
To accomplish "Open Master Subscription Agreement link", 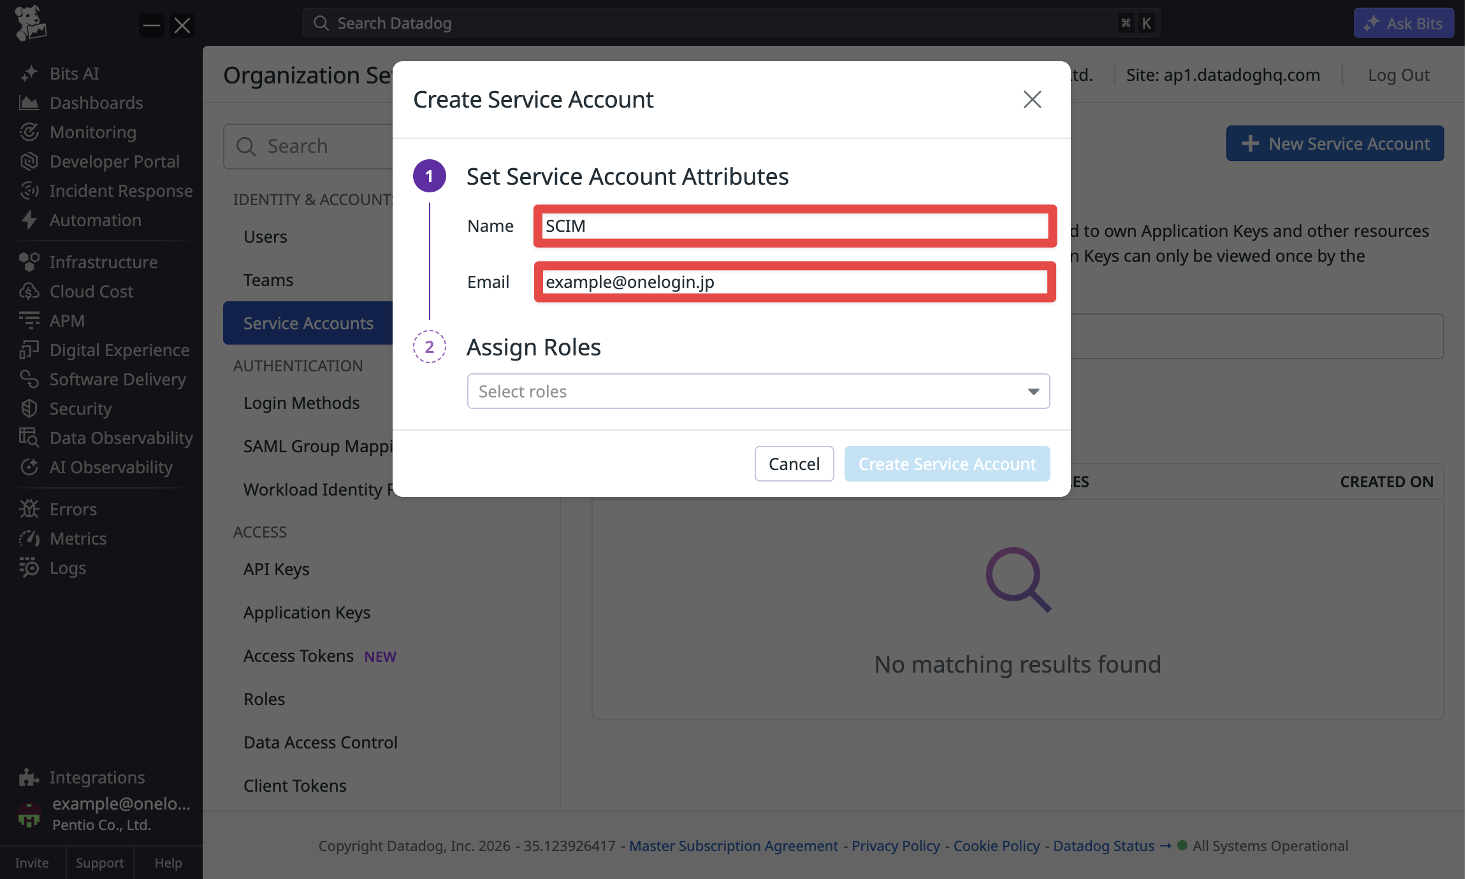I will (734, 846).
